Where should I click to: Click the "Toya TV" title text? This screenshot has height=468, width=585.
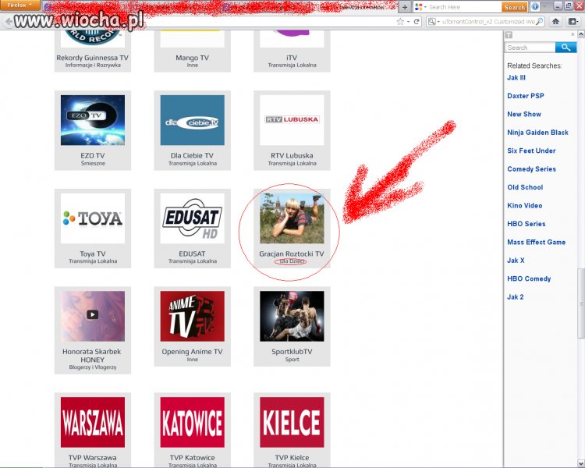coord(93,253)
